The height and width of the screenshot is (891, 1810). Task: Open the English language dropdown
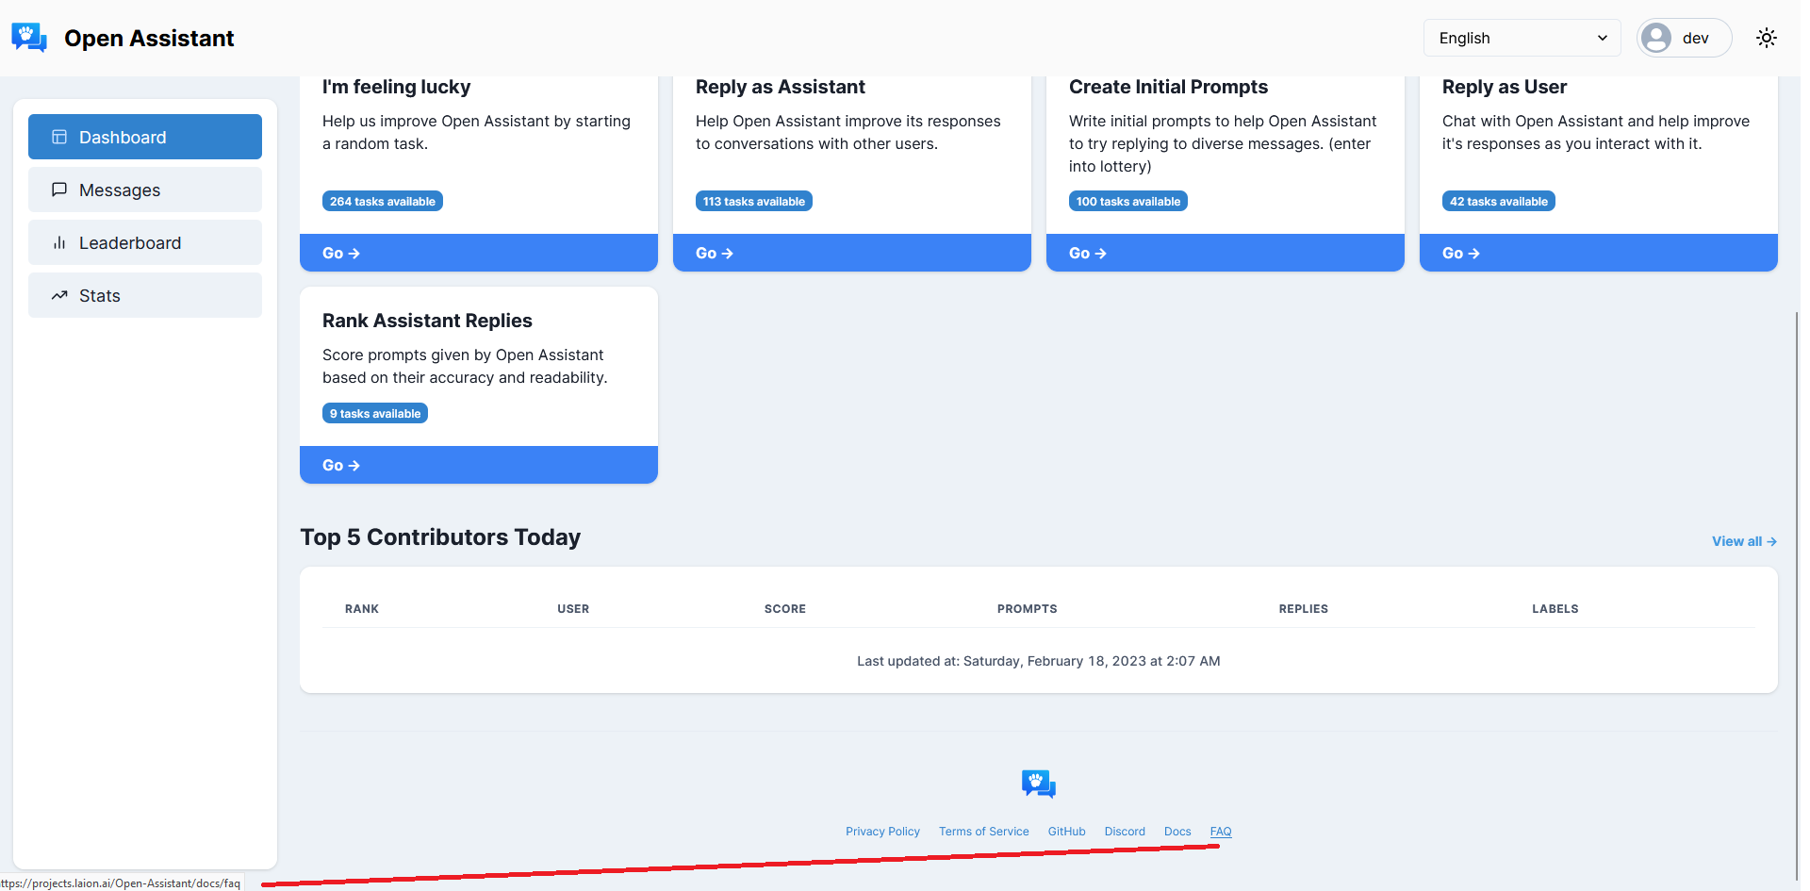tap(1521, 38)
